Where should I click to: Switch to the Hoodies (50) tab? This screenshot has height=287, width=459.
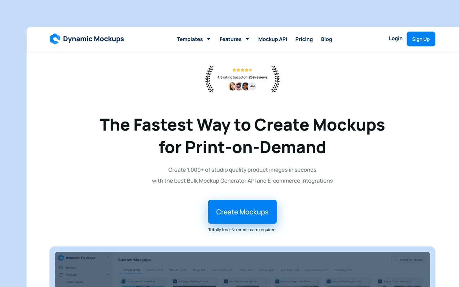[x=155, y=270]
